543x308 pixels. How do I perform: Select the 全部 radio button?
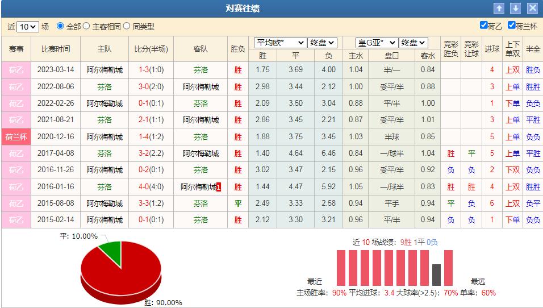coord(60,26)
